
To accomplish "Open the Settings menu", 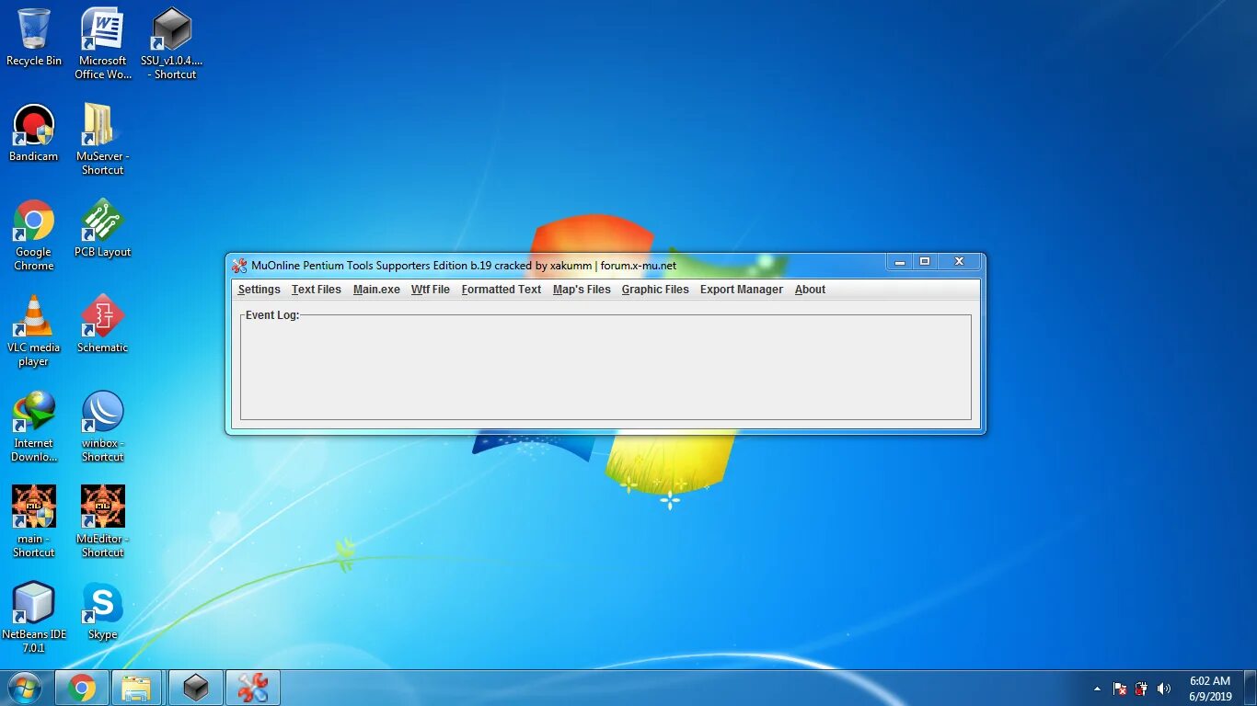I will tap(259, 290).
